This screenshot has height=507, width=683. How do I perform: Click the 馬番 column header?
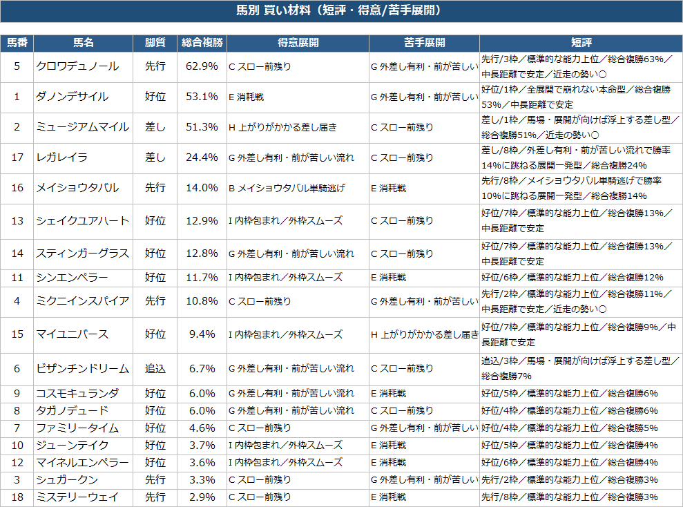pyautogui.click(x=17, y=43)
